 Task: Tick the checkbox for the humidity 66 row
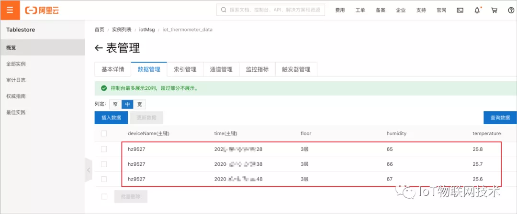pyautogui.click(x=104, y=164)
